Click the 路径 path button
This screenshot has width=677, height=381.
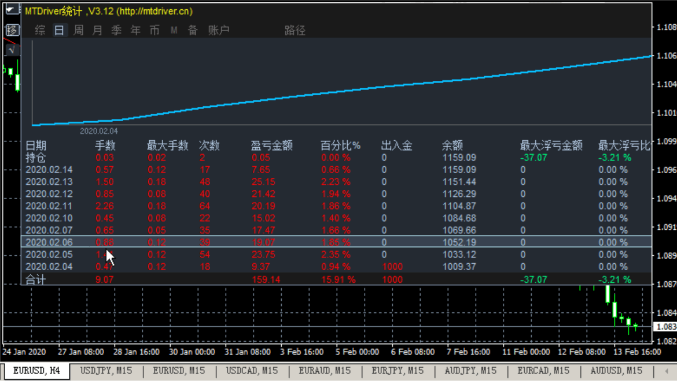coord(295,30)
